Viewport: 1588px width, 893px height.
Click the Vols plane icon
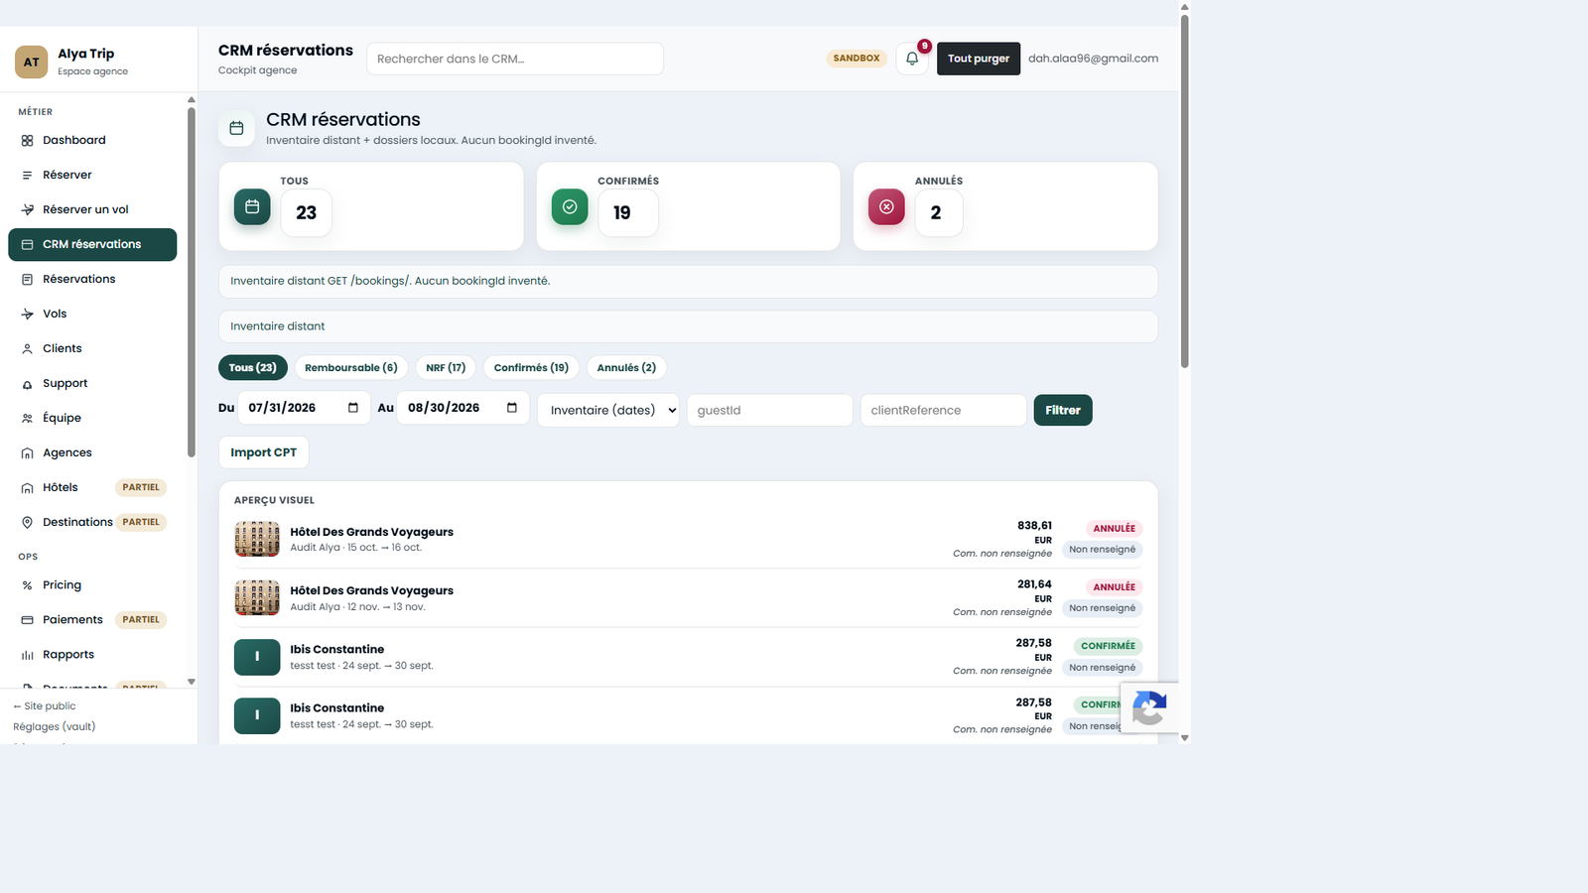(x=27, y=314)
